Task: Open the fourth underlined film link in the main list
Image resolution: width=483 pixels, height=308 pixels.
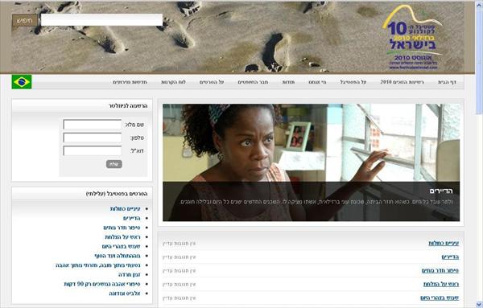Action: coord(441,284)
